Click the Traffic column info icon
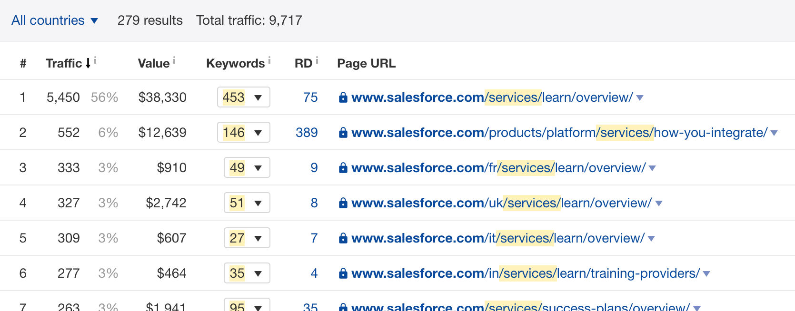 [95, 60]
